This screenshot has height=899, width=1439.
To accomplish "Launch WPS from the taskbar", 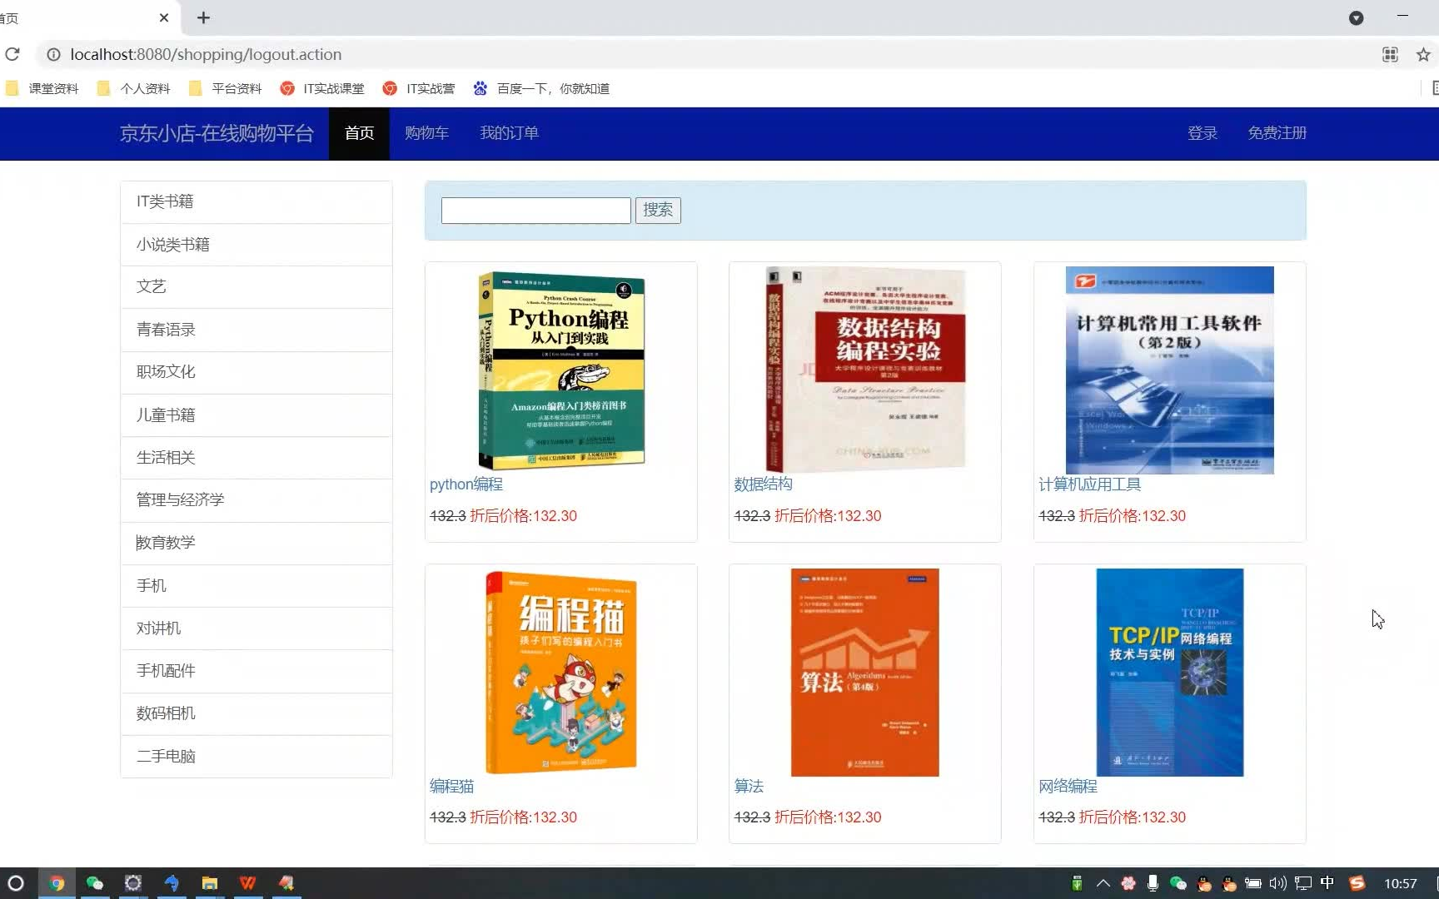I will [x=247, y=883].
